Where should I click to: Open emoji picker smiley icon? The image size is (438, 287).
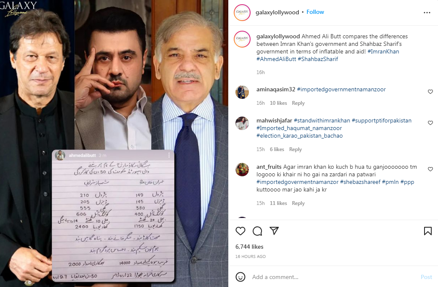click(240, 276)
